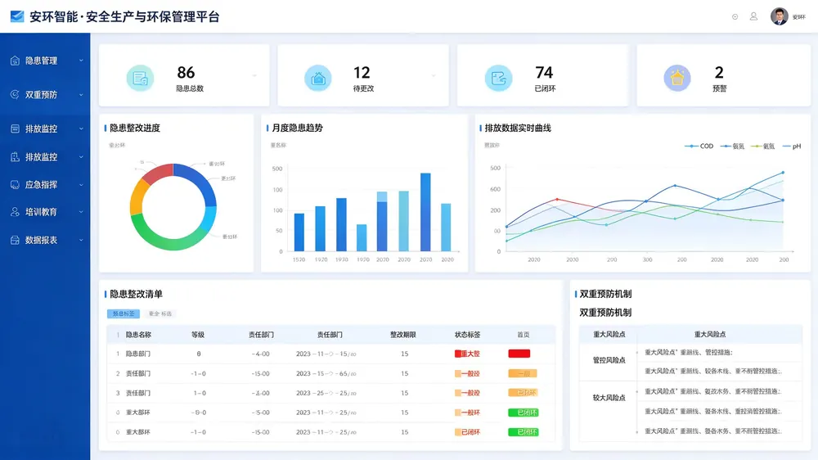This screenshot has width=818, height=460.
Task: Click the tallest bar in 月度隐患趋势 chart
Action: point(425,212)
